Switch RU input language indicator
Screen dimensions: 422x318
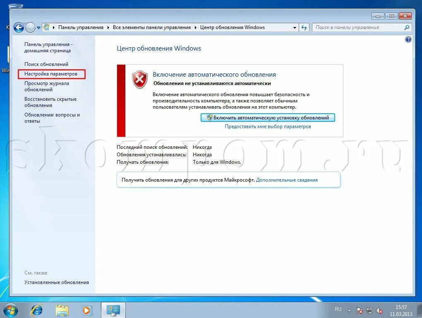point(338,309)
